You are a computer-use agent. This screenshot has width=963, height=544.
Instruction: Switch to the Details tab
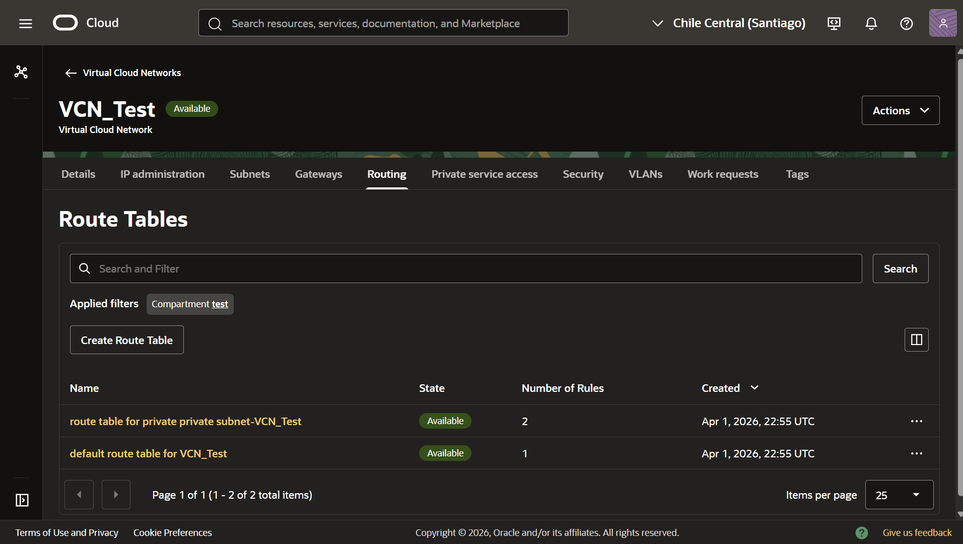(78, 174)
